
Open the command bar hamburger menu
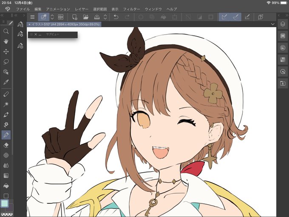click(32, 17)
